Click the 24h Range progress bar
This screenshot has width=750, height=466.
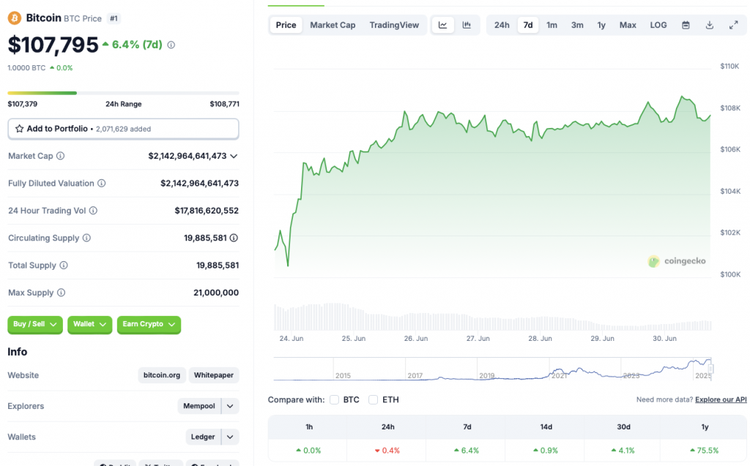pyautogui.click(x=123, y=93)
